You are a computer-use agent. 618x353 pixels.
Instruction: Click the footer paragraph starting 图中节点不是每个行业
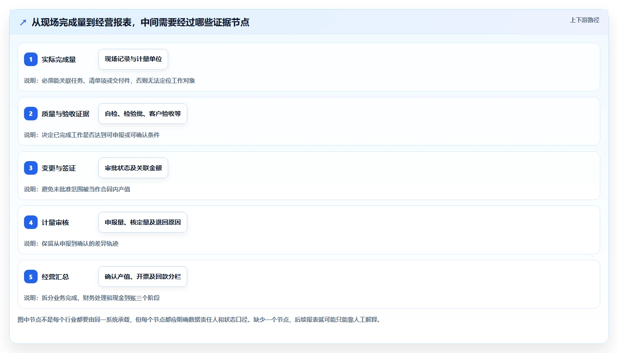point(200,320)
